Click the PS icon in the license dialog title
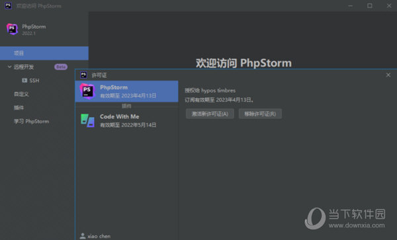The image size is (397, 240). (83, 75)
